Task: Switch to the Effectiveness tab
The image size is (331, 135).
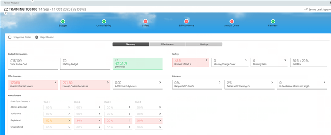Action: coord(168,44)
